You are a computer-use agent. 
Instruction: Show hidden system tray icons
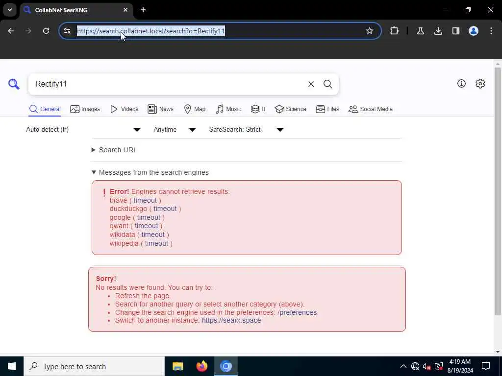(403, 366)
